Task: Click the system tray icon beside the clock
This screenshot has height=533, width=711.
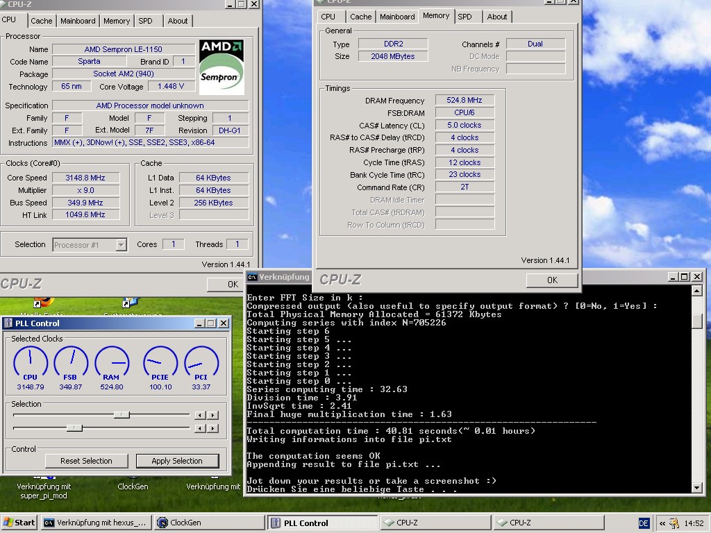Action: coord(674,523)
